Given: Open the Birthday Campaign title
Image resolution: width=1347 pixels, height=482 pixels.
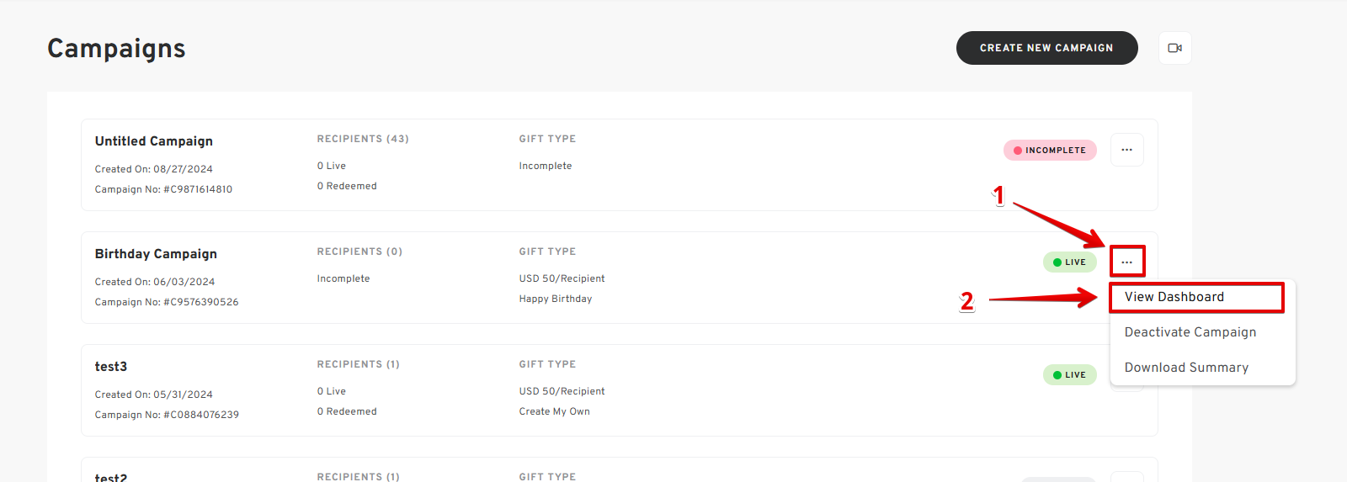Looking at the screenshot, I should 156,254.
